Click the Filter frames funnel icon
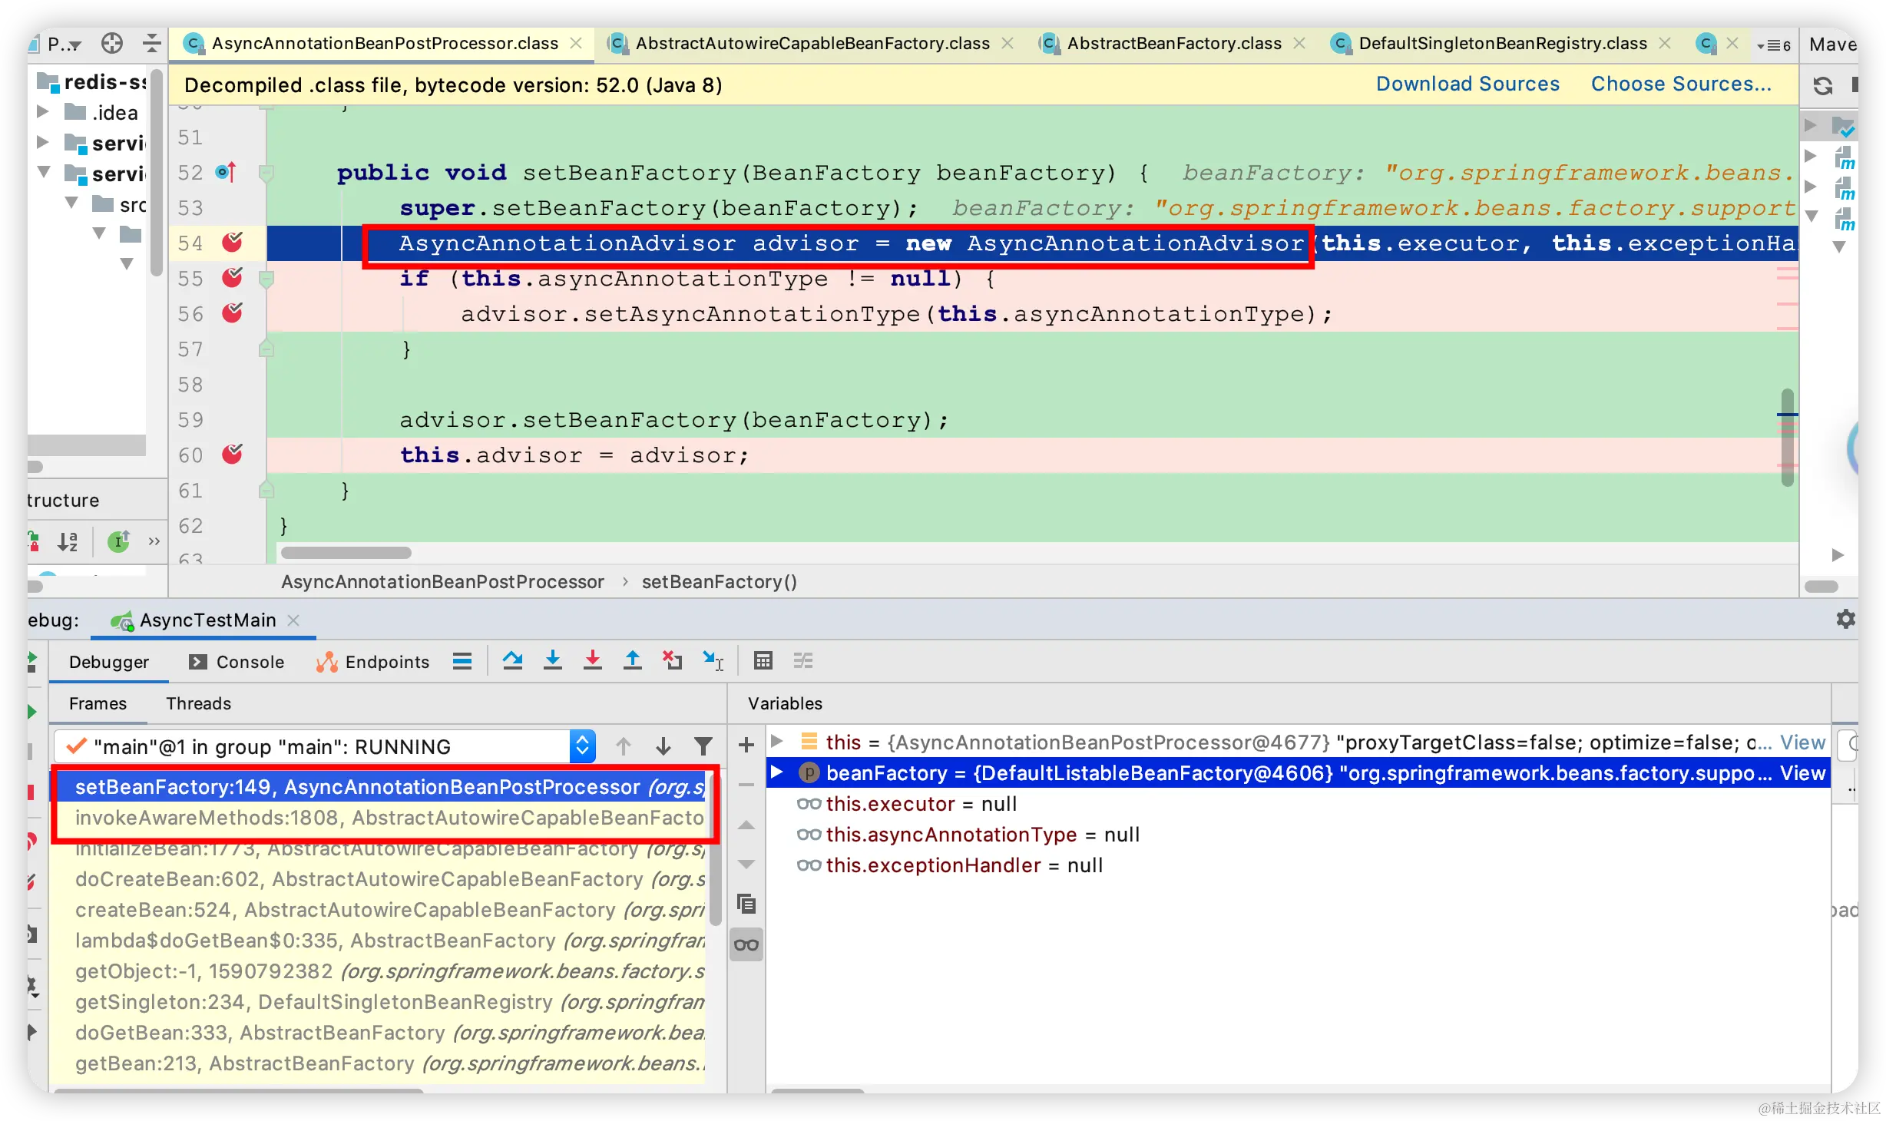The width and height of the screenshot is (1886, 1121). [703, 746]
